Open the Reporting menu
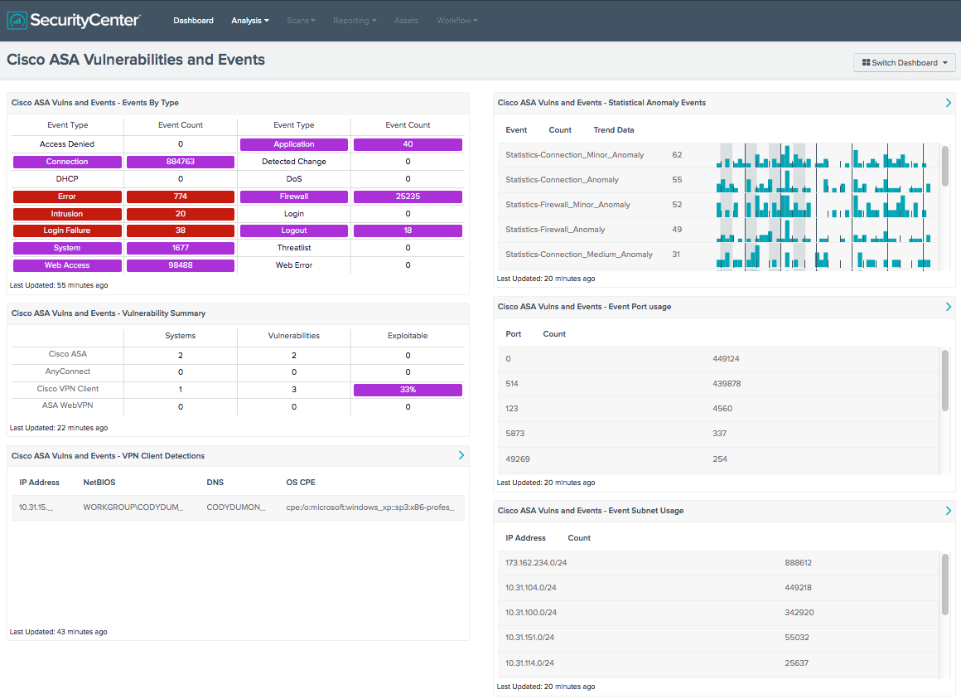Image resolution: width=961 pixels, height=699 pixels. tap(355, 20)
